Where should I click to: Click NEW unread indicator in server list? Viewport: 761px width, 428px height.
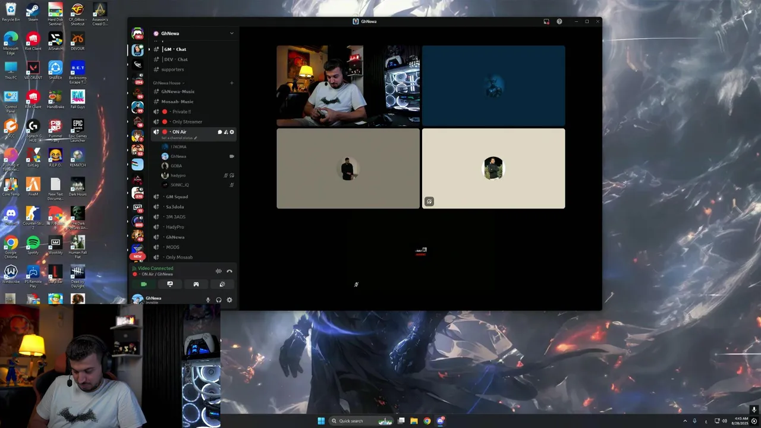137,257
